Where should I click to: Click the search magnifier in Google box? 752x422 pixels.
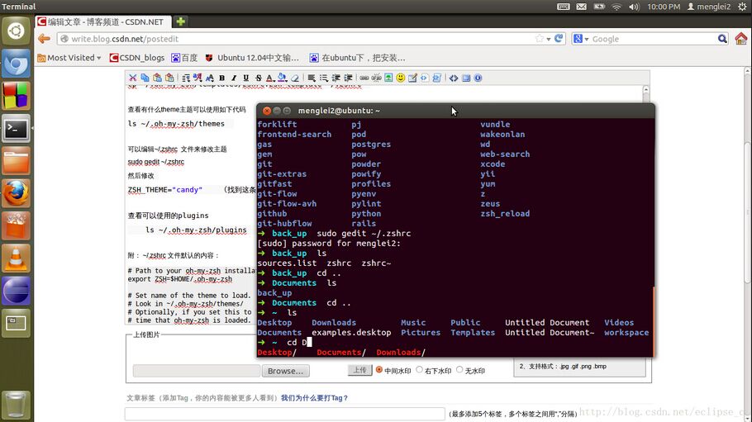722,38
